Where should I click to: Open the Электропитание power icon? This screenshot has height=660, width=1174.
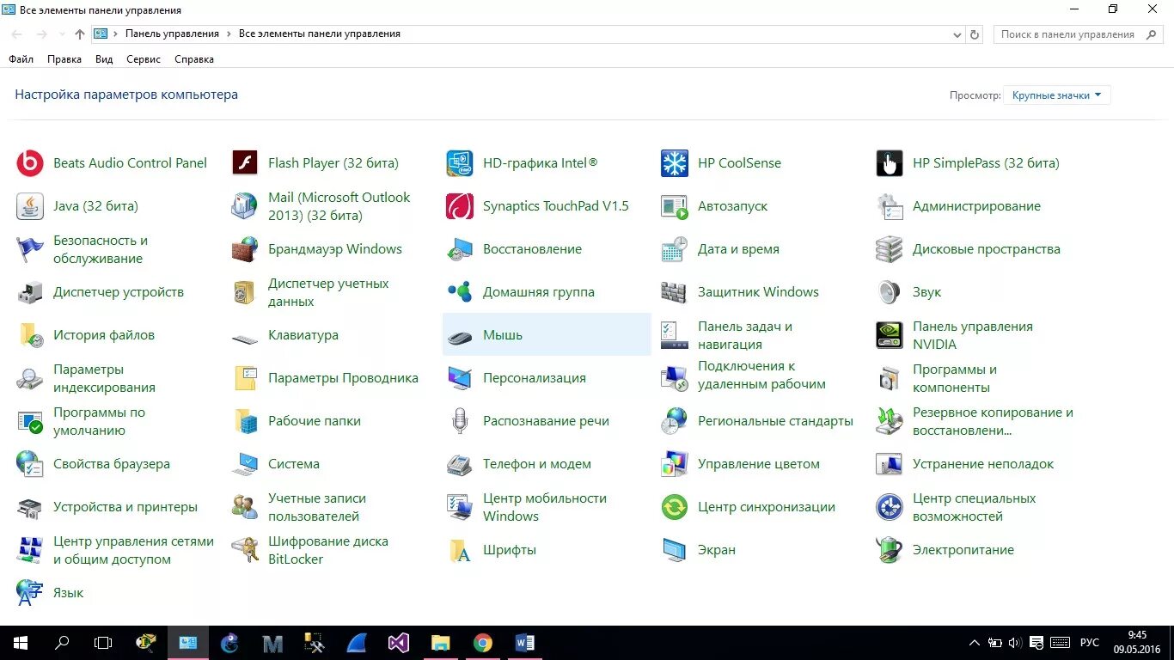tap(890, 550)
